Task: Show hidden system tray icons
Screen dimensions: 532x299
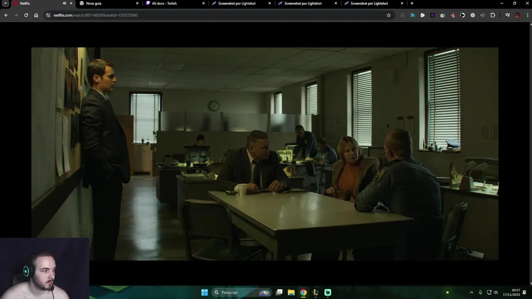Action: click(x=471, y=292)
